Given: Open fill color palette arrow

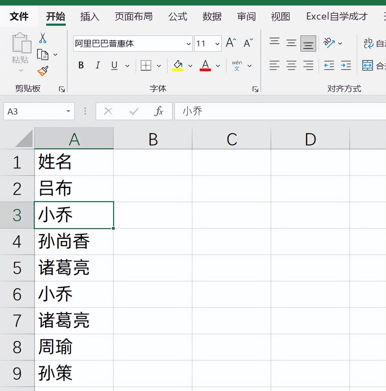Looking at the screenshot, I should (190, 66).
